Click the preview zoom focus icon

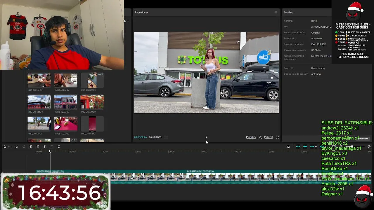tap(260, 137)
